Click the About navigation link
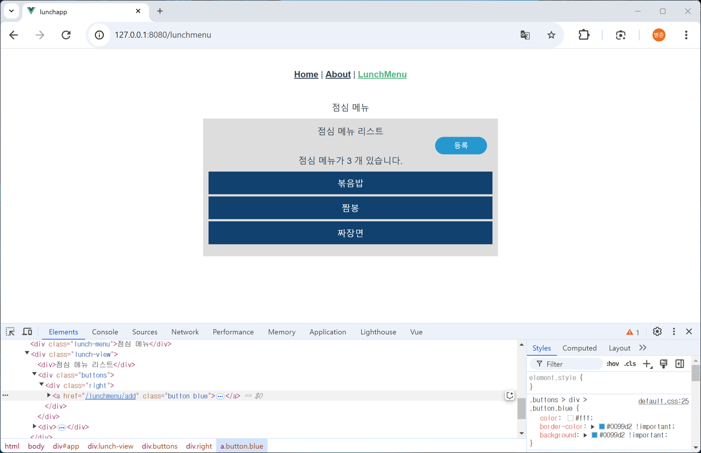Screen dimensions: 701x453 [338, 75]
